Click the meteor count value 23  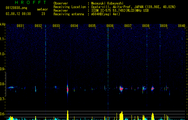pyautogui.click(x=43, y=14)
